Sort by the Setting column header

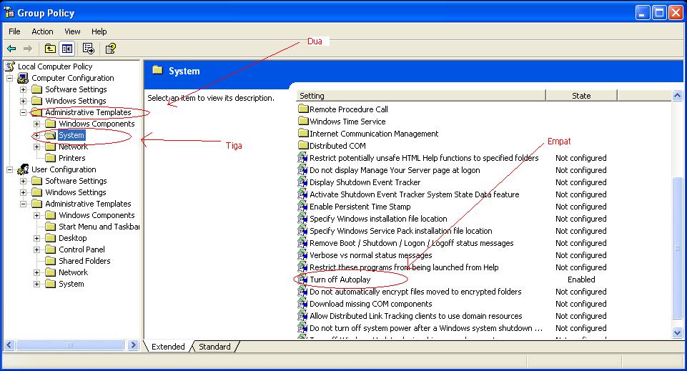(x=421, y=96)
